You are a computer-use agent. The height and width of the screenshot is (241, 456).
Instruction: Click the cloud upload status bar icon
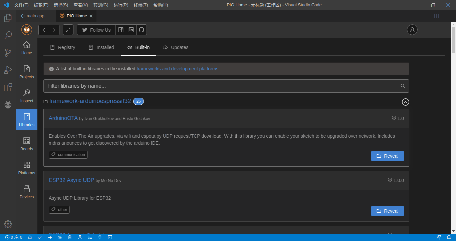[60, 237]
